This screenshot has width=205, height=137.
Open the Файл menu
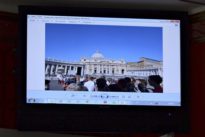click(33, 21)
